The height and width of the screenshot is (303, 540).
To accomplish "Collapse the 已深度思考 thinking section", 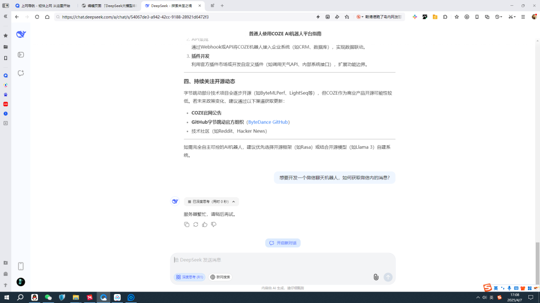I will (x=211, y=201).
